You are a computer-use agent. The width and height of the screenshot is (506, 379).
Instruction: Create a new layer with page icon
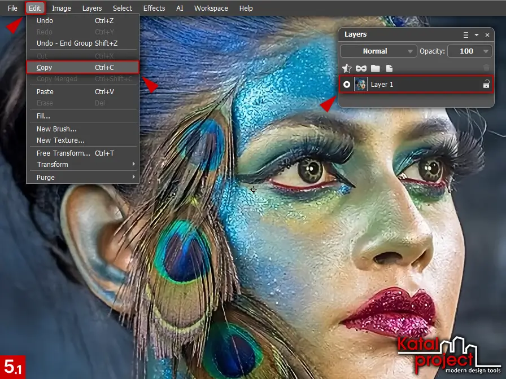coord(389,68)
